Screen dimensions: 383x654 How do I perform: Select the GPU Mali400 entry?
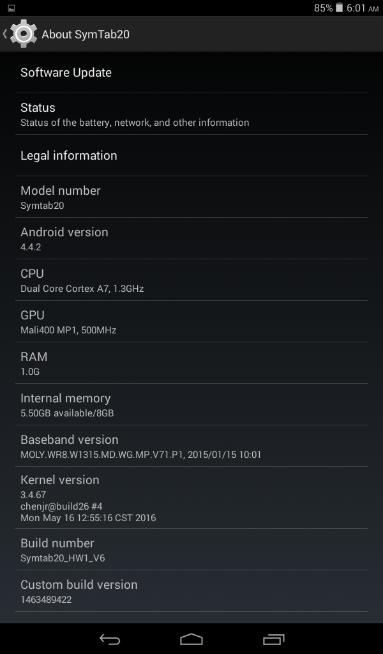(x=191, y=321)
